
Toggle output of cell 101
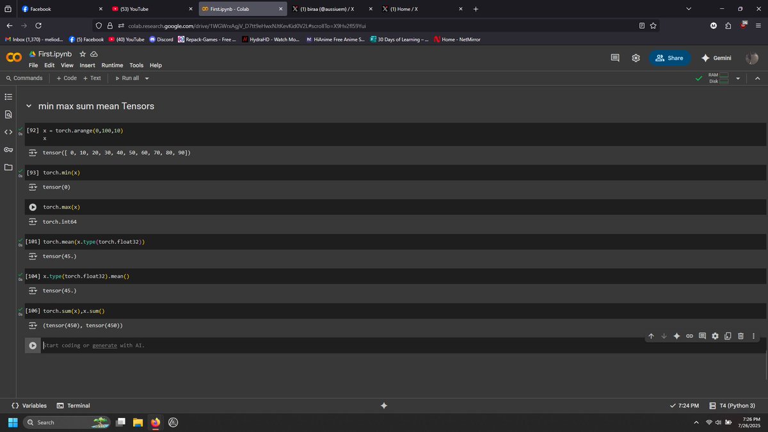33,257
